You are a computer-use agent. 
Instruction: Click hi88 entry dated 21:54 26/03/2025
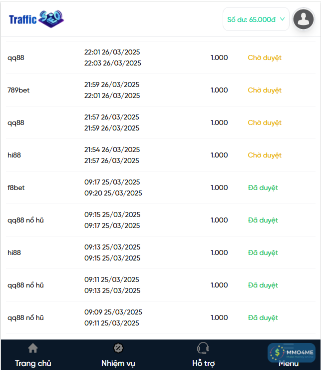coord(112,149)
